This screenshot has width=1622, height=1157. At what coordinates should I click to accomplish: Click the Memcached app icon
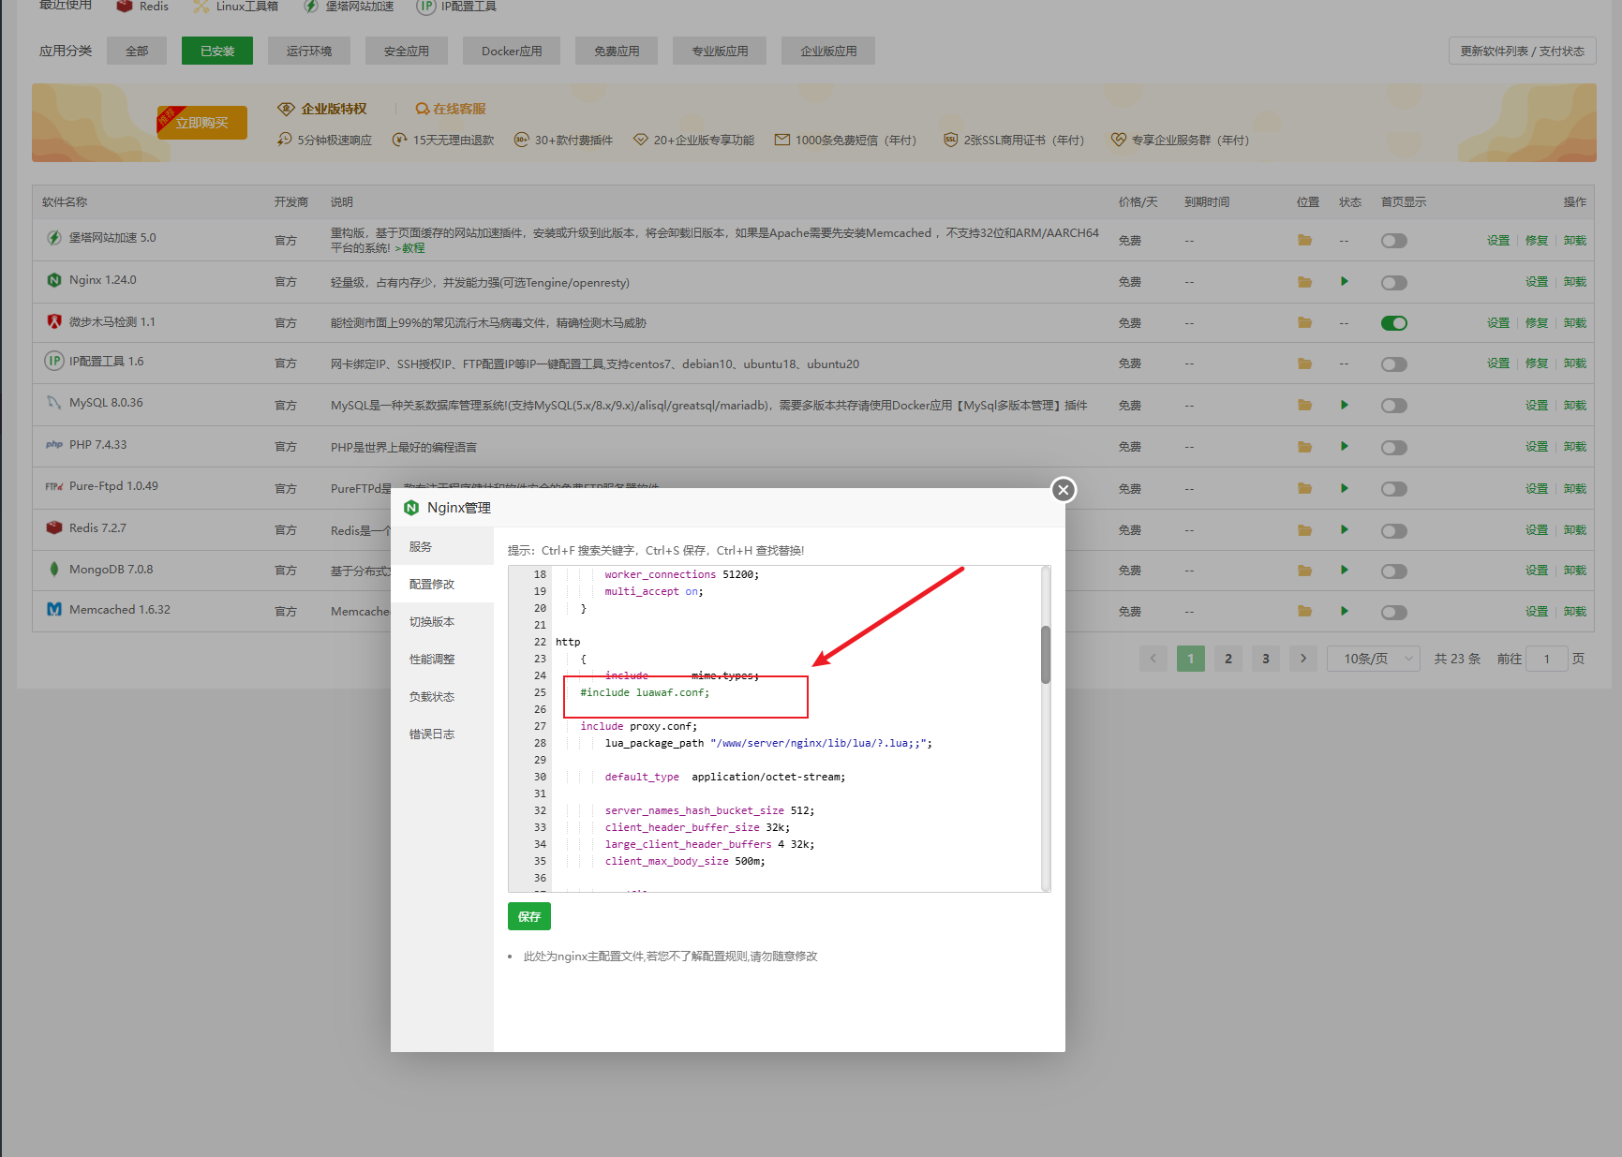coord(54,610)
